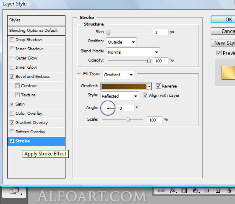Select the Gradient Overlay style entry
The width and height of the screenshot is (235, 204).
coord(36,123)
